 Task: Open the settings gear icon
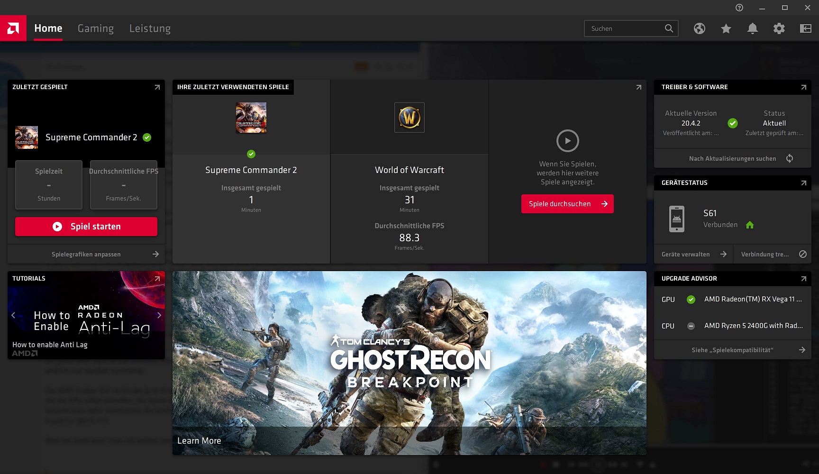[x=779, y=28]
